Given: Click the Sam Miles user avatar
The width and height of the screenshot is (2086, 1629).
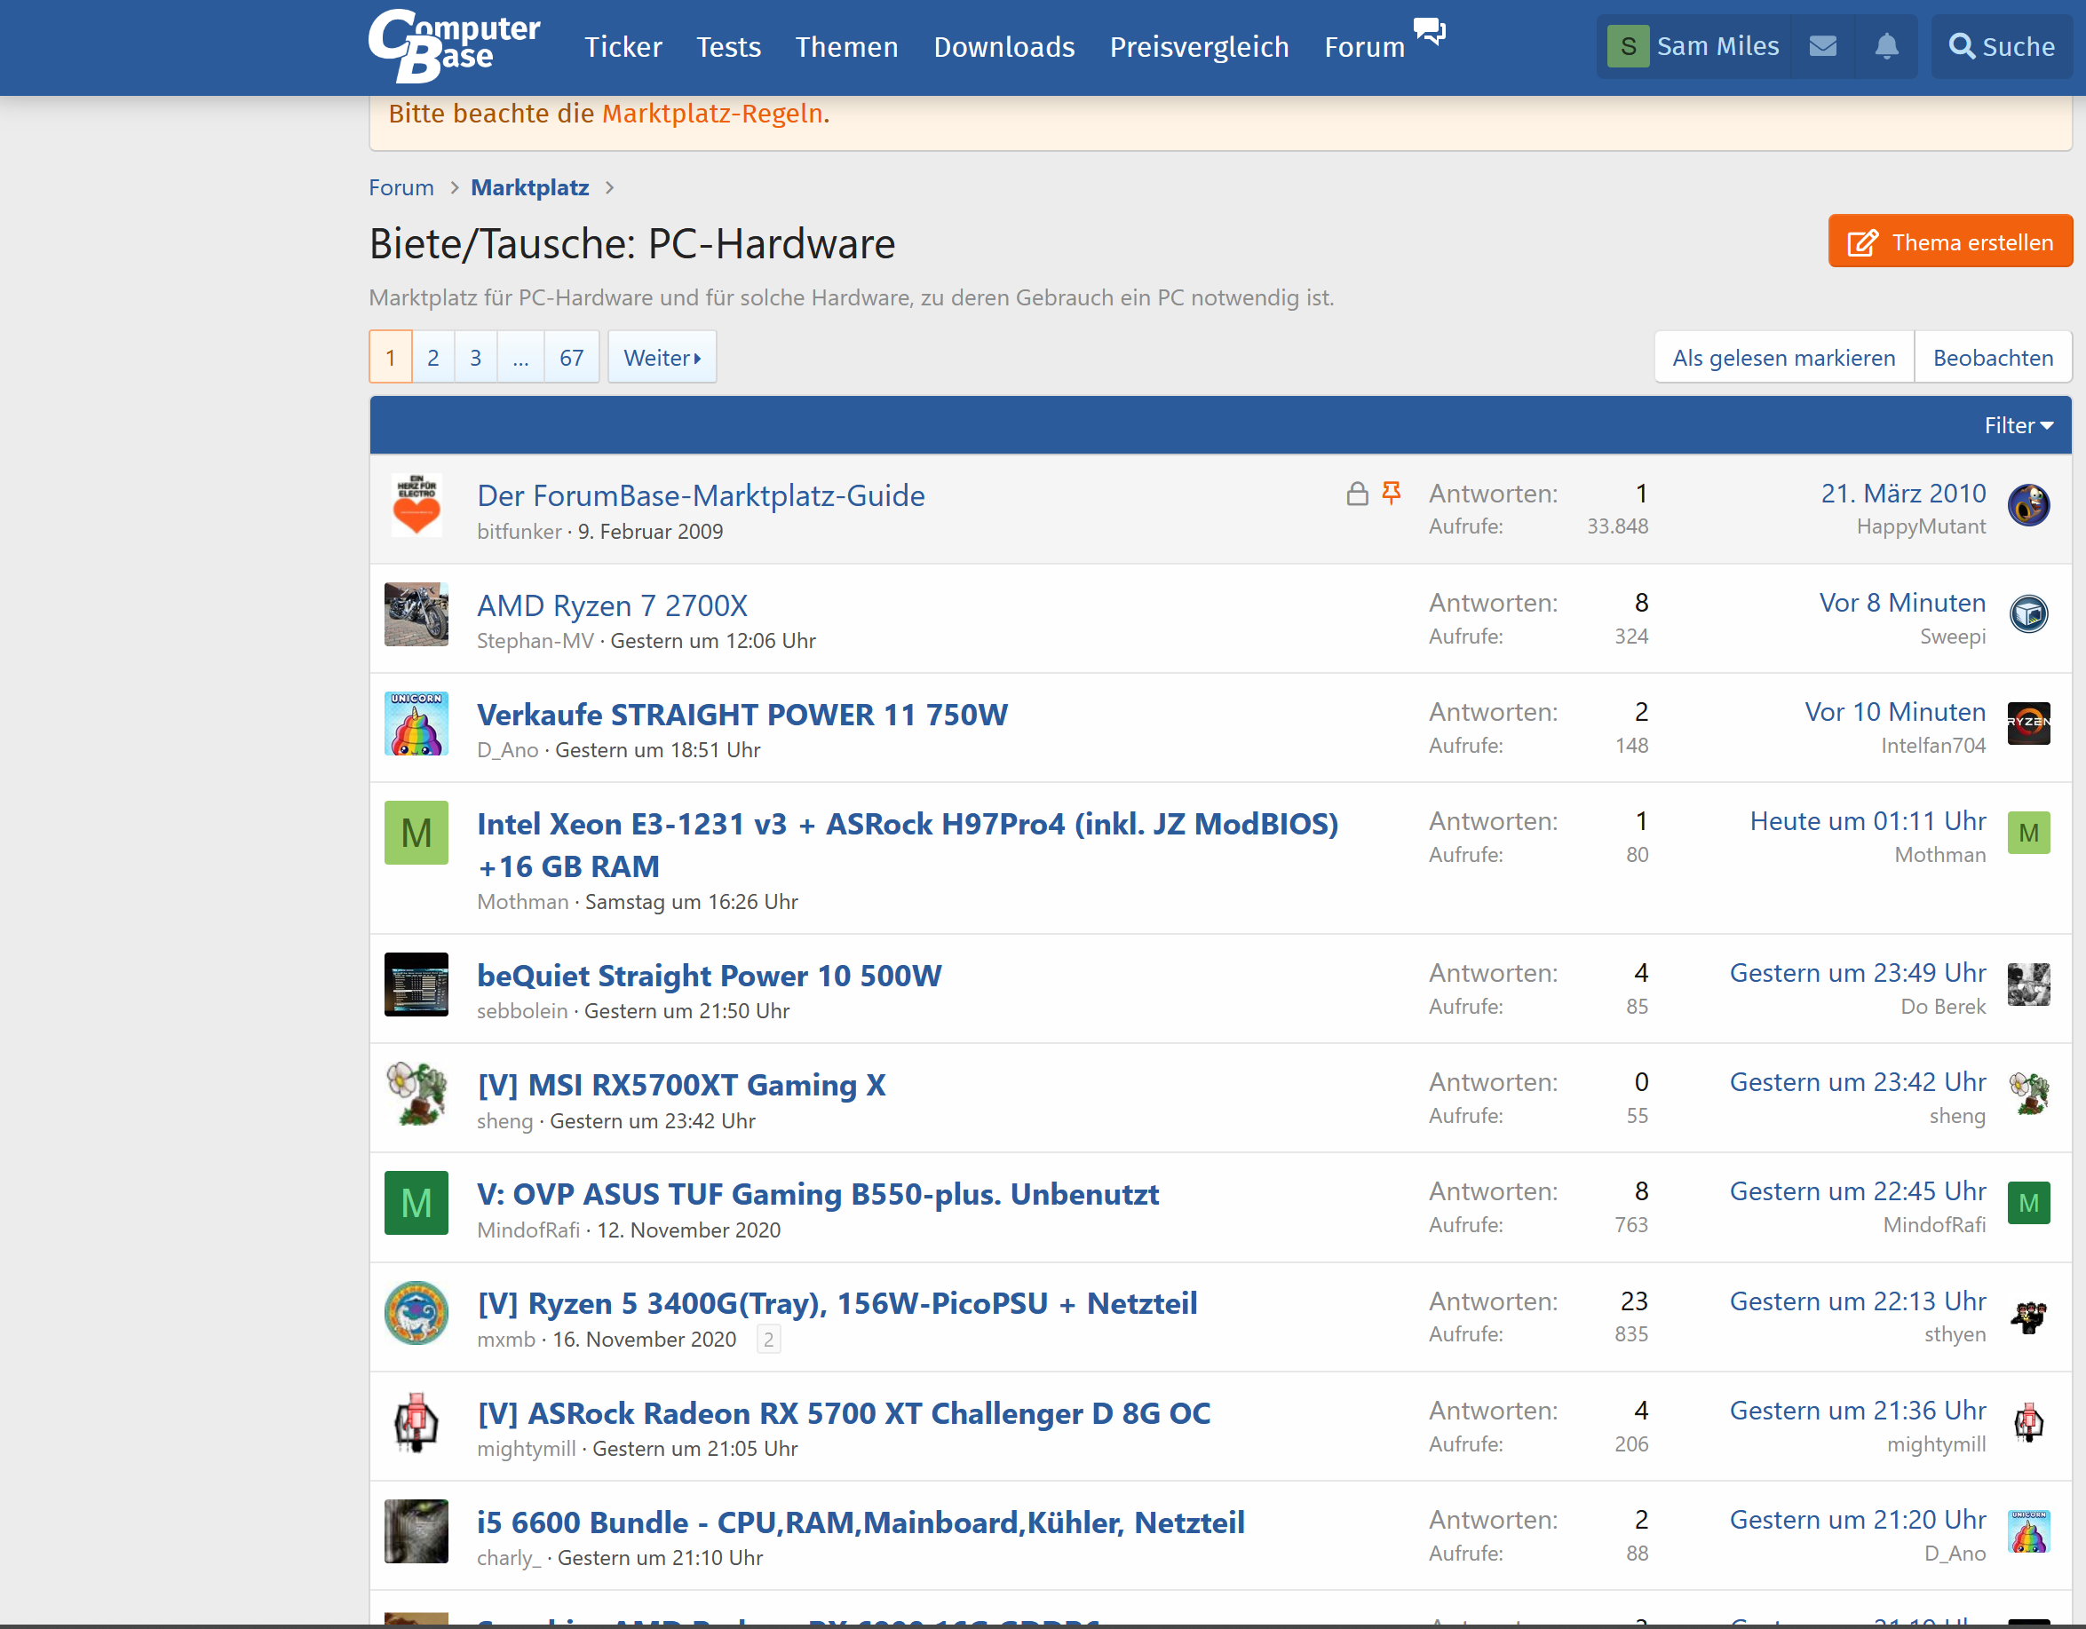Looking at the screenshot, I should (x=1628, y=46).
